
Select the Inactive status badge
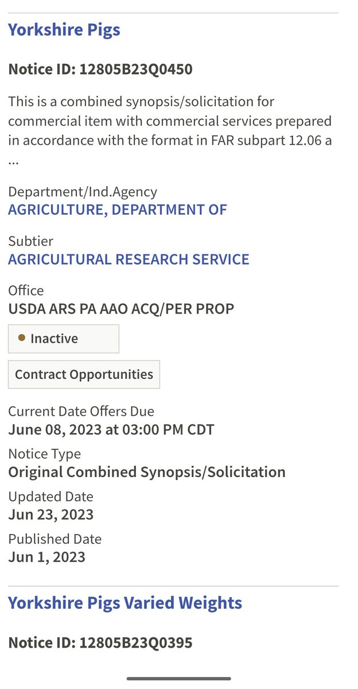click(63, 339)
